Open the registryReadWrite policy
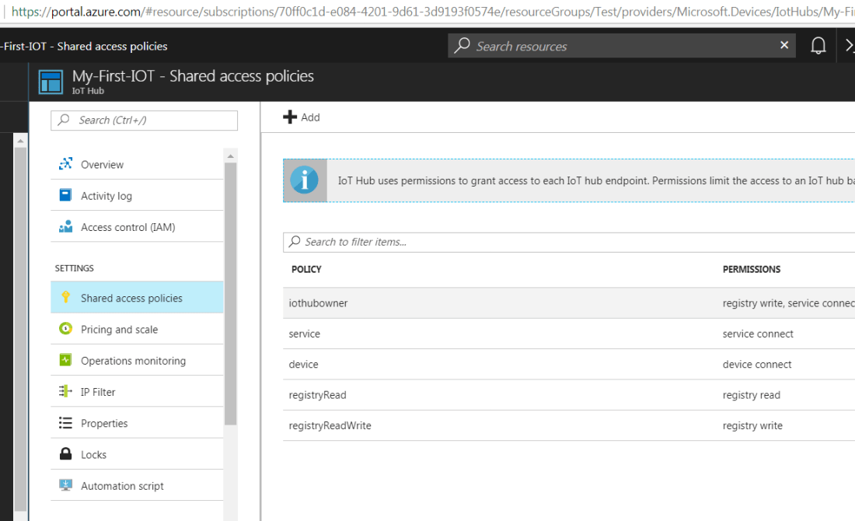Screen dimensions: 855x521 330,425
